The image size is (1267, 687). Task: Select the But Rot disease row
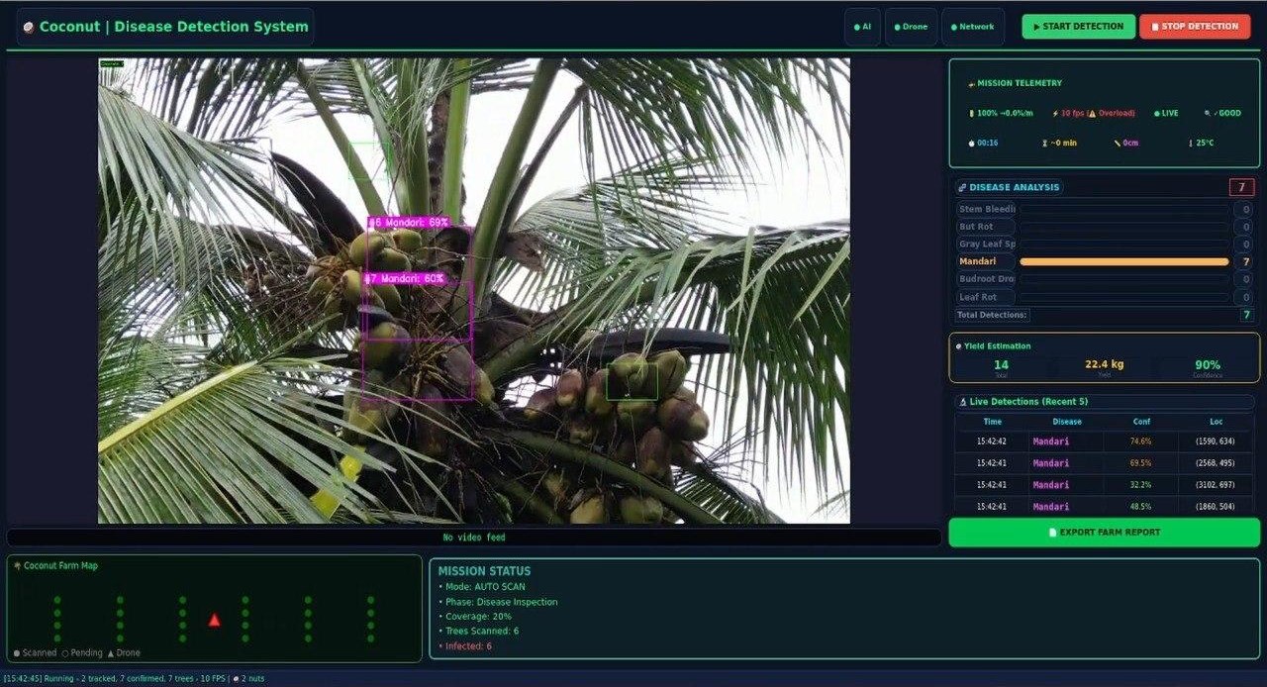coord(1104,227)
